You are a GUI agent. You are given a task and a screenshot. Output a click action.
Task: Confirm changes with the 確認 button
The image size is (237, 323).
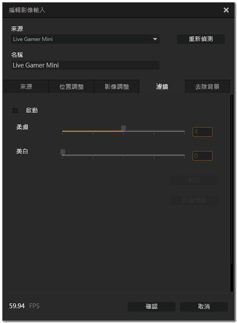[x=152, y=306]
